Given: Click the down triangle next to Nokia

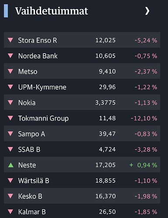Looking at the screenshot, I should 10,102.
